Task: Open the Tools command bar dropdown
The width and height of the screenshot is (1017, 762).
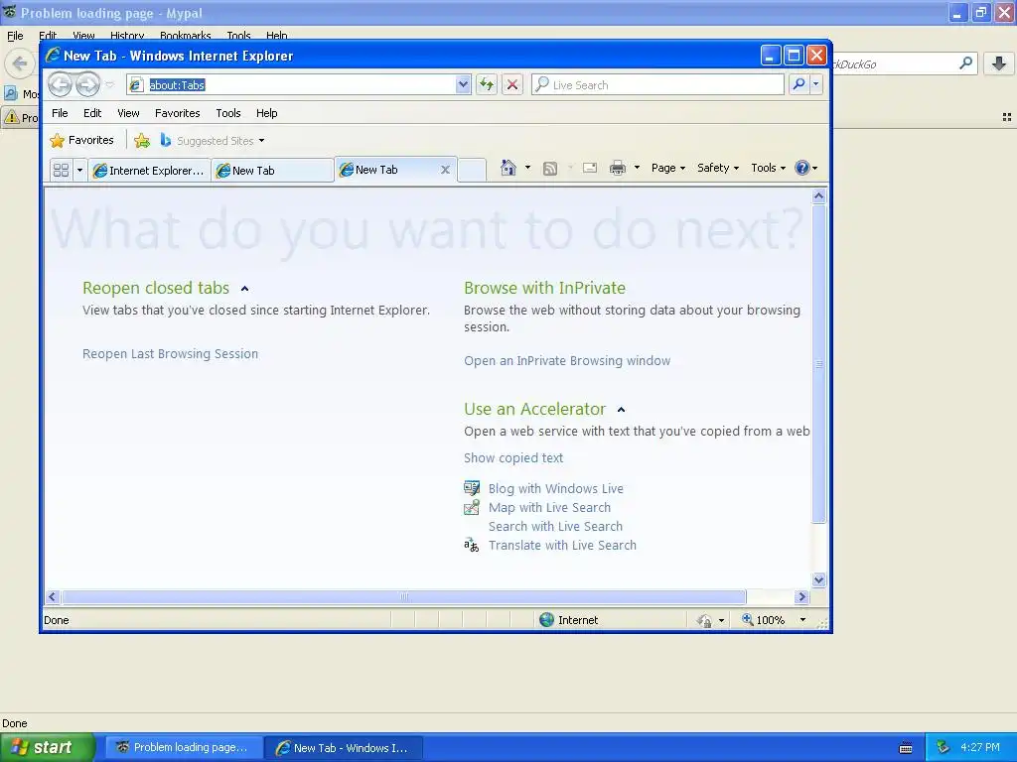Action: click(x=768, y=168)
